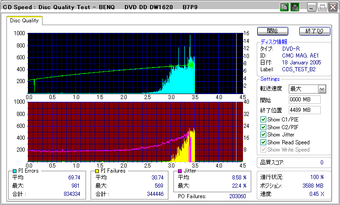Viewport: 340px width, 205px height.
Task: Click the copy-to-clipboard icon in title bar
Action: coord(284,7)
